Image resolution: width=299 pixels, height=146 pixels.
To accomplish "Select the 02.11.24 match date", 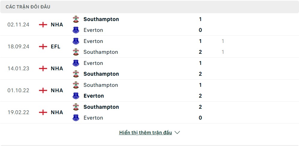I will coord(18,25).
